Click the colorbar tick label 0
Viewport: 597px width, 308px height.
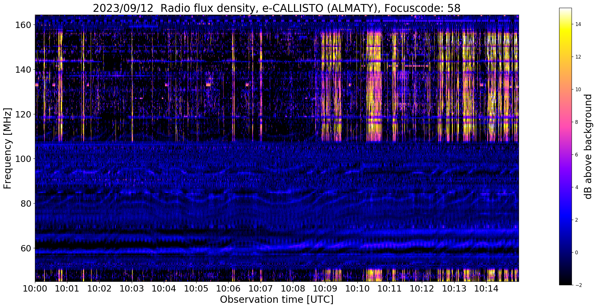[x=577, y=253]
